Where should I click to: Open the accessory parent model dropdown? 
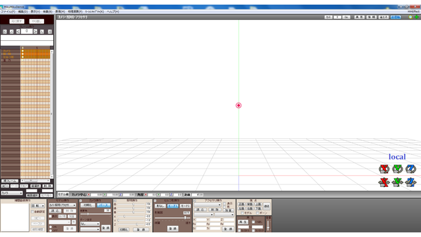(x=203, y=215)
